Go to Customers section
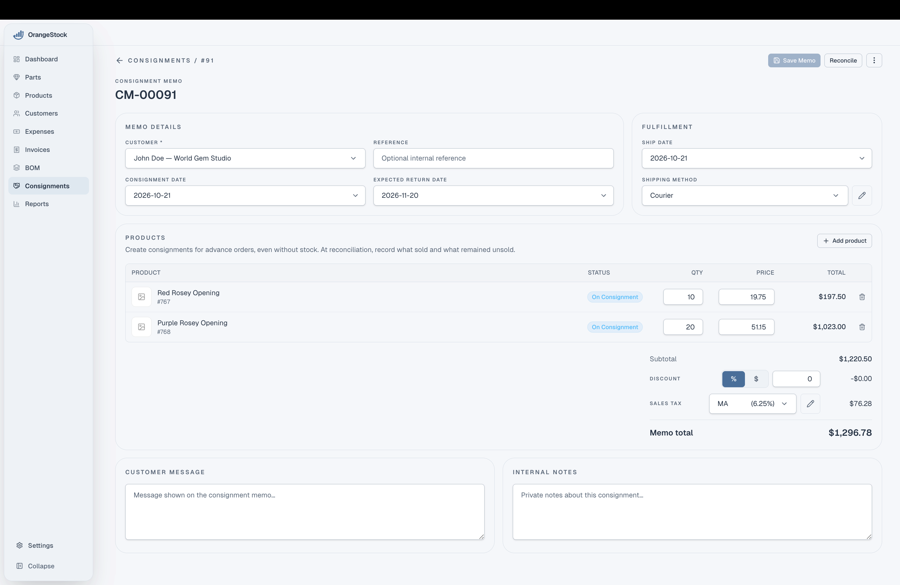 pos(49,113)
